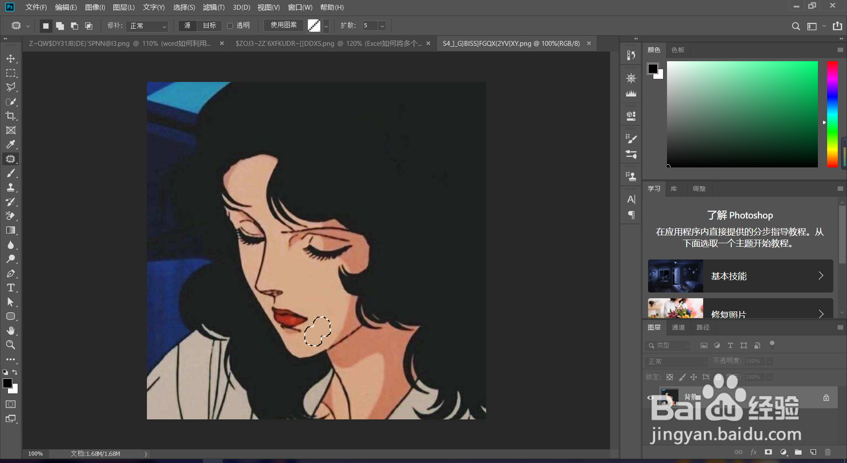
Task: Select the Rounded Rectangle shape tool
Action: [11, 316]
